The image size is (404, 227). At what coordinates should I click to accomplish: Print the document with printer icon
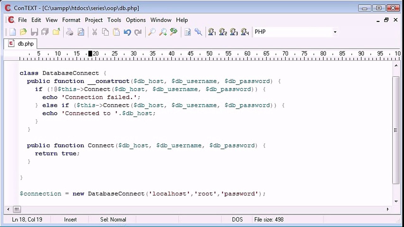[x=70, y=32]
